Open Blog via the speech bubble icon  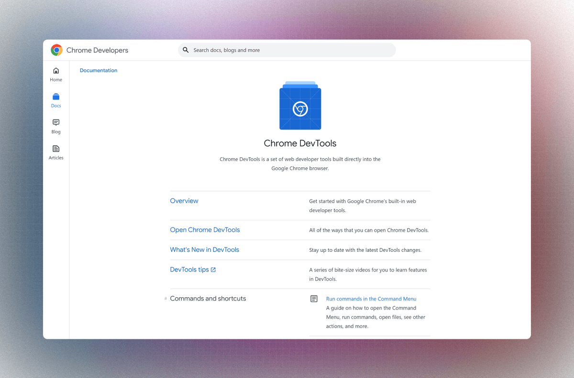(x=56, y=123)
